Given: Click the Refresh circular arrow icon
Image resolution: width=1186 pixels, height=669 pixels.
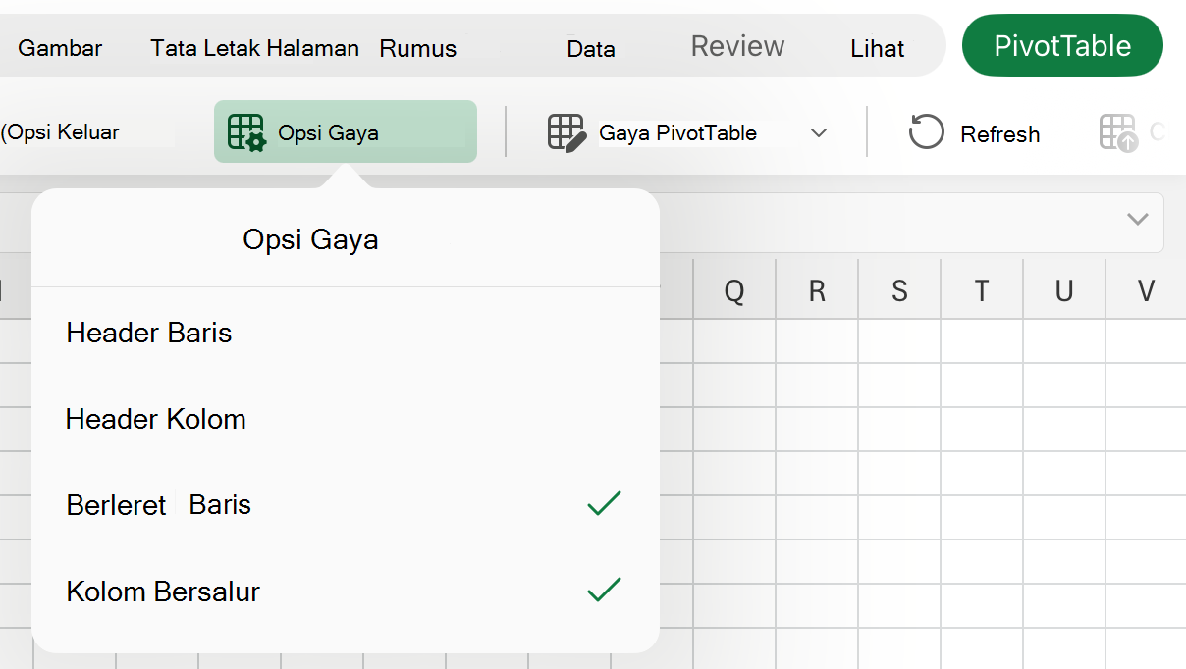Looking at the screenshot, I should pyautogui.click(x=926, y=131).
